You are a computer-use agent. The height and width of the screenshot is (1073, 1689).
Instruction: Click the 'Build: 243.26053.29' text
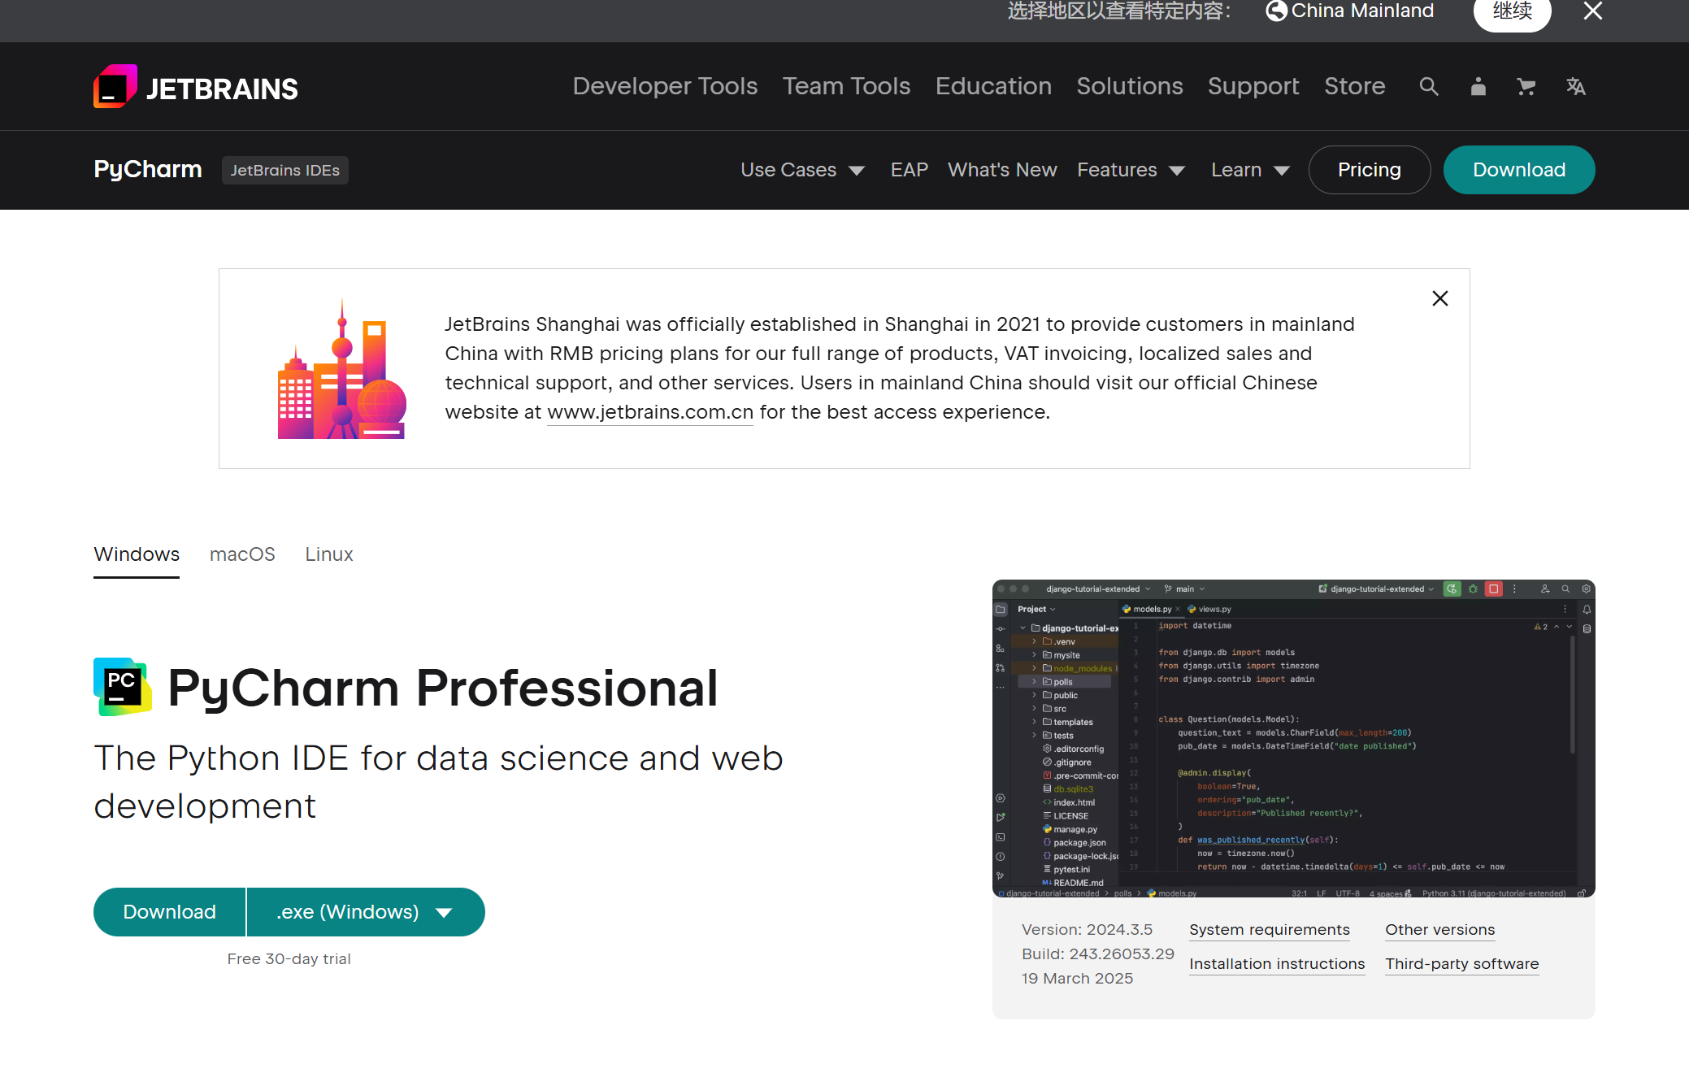(x=1098, y=954)
